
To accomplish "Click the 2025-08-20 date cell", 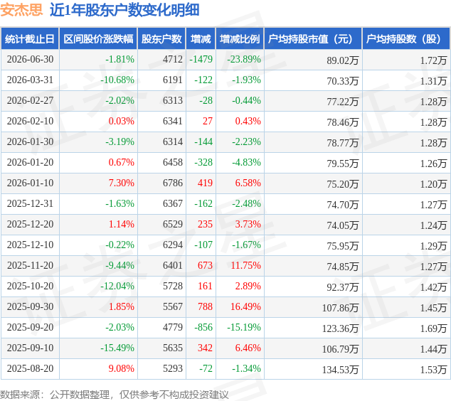I will click(x=30, y=368).
